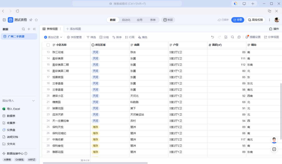
Task: Click the 分享 (share) button
Action: point(238,20)
